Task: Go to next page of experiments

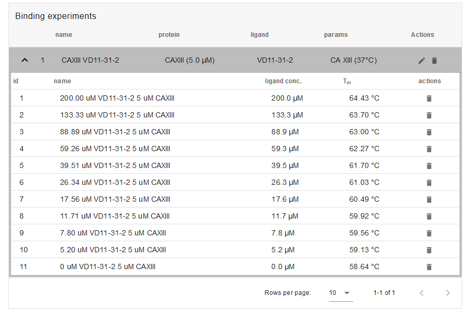Action: click(447, 293)
